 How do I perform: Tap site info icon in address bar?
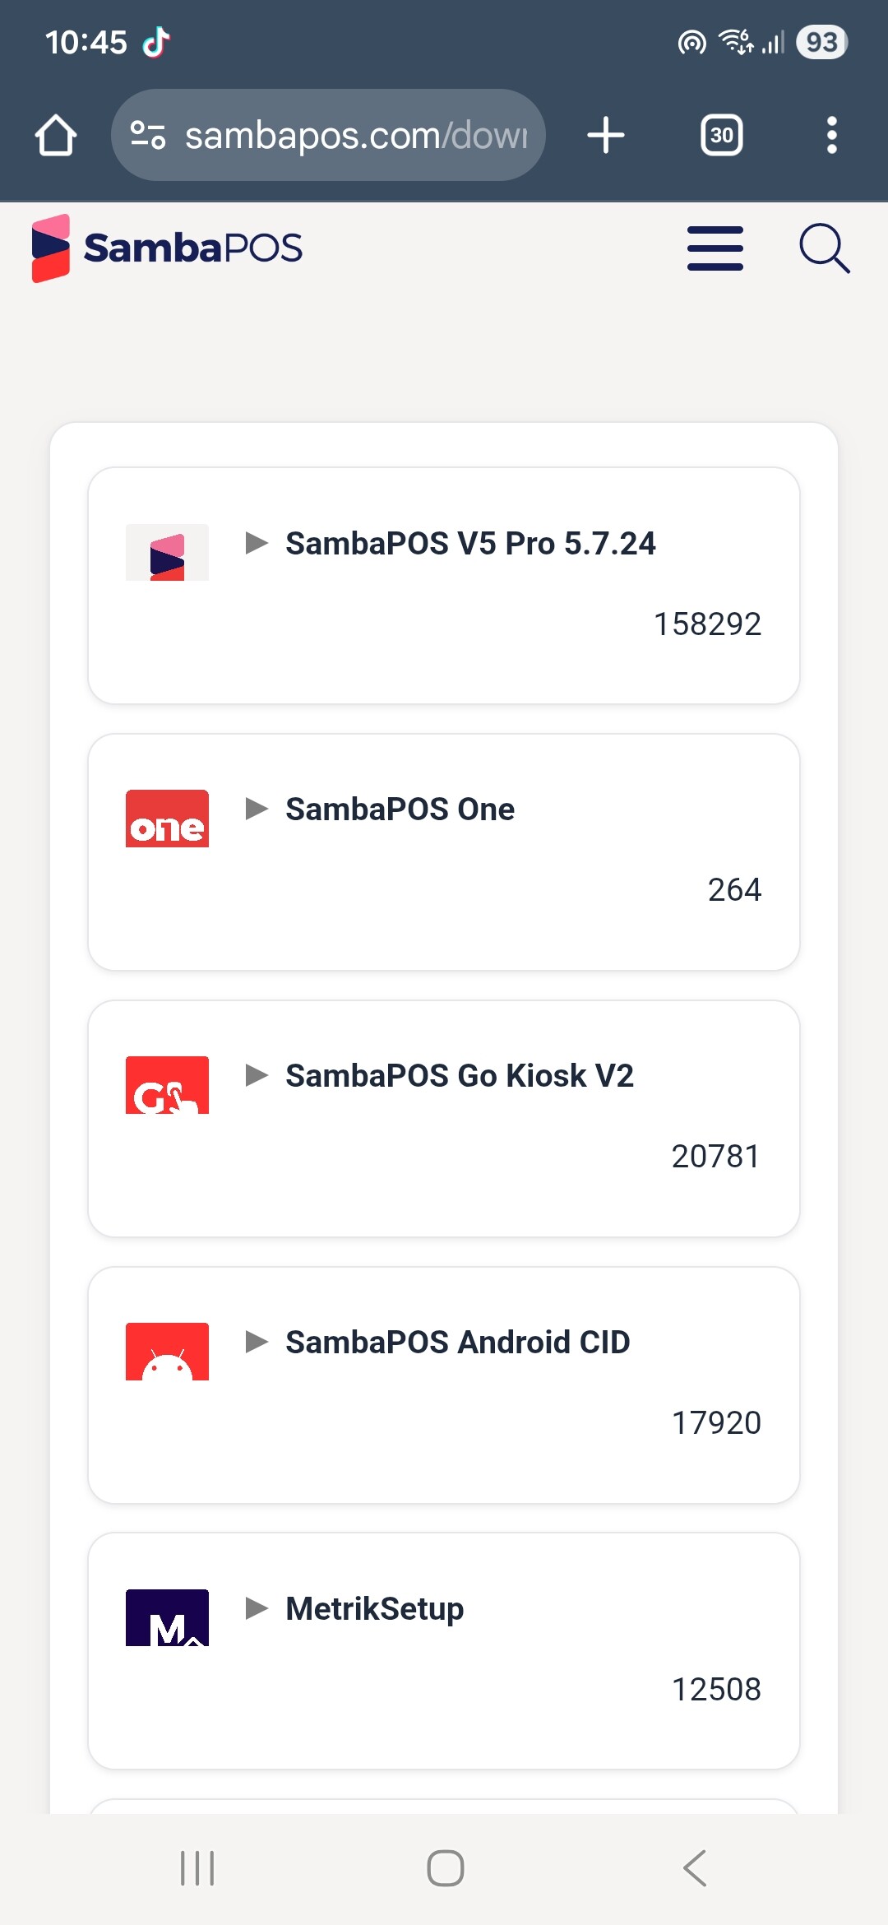point(148,135)
